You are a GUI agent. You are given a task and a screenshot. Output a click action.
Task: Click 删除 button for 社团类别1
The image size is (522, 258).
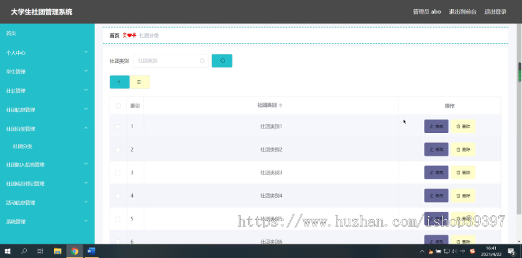coord(463,126)
